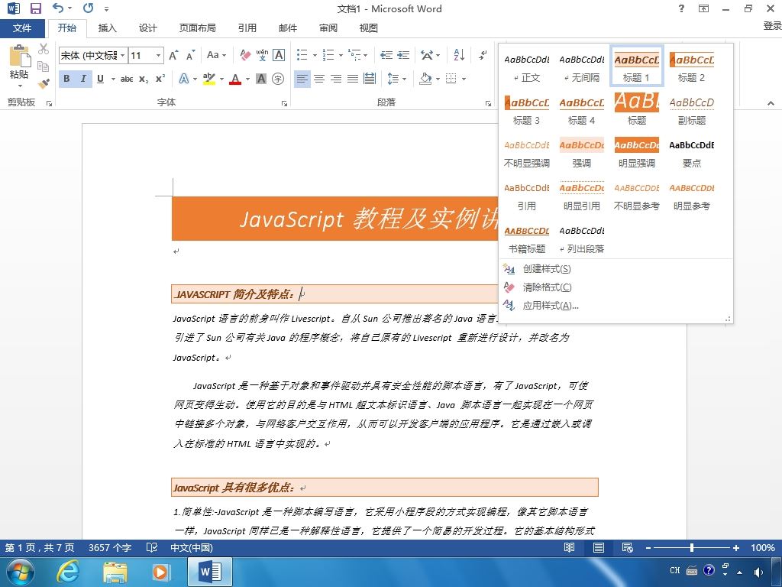Apply superscript formatting
Image resolution: width=782 pixels, height=587 pixels.
click(160, 79)
